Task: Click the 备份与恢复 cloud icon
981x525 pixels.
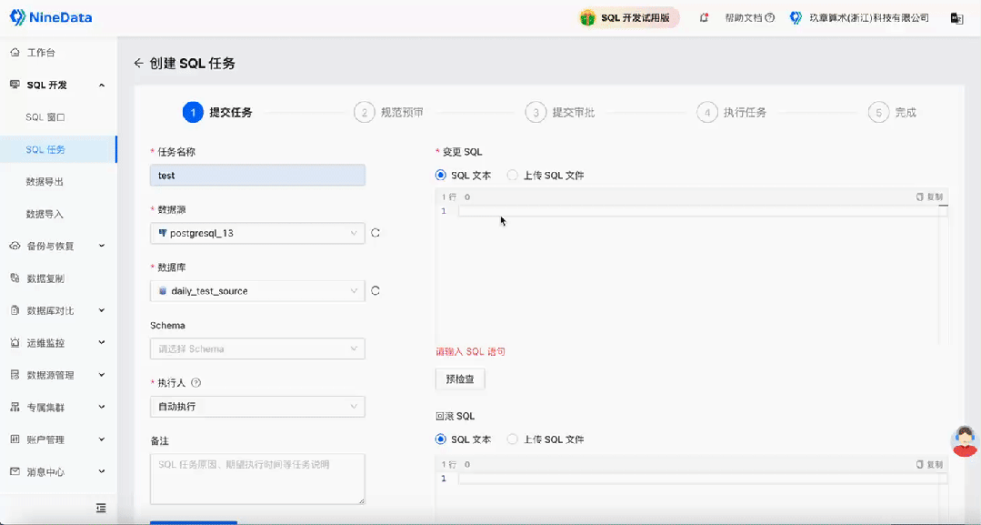Action: 15,246
